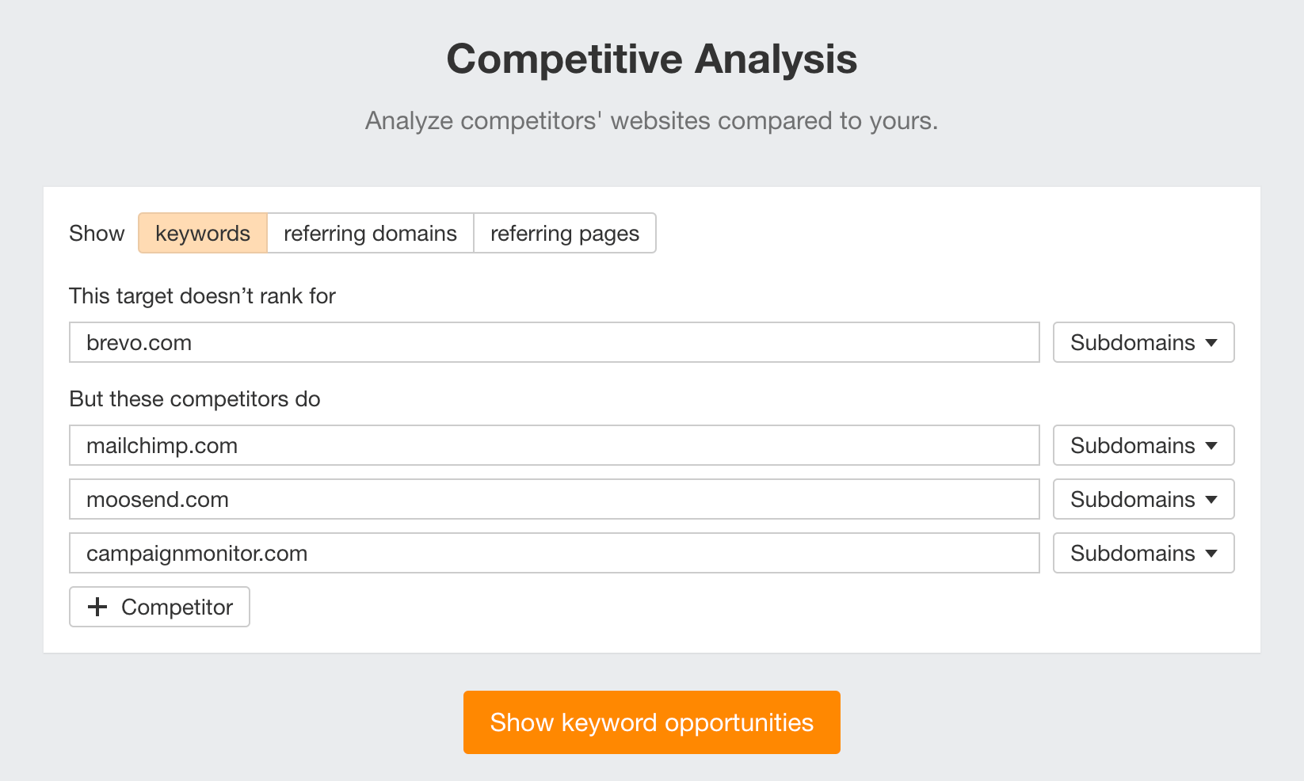Add a new competitor with the Competitor button
The height and width of the screenshot is (781, 1304).
[158, 607]
